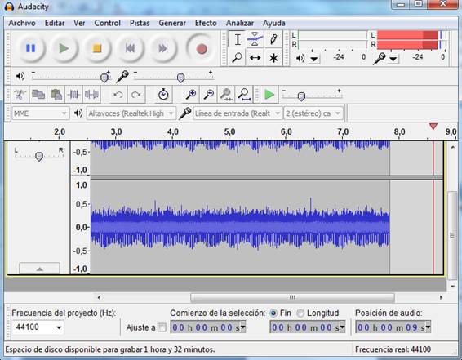Viewport: 462px width, 360px height.
Task: Open the Control menu
Action: click(x=107, y=23)
